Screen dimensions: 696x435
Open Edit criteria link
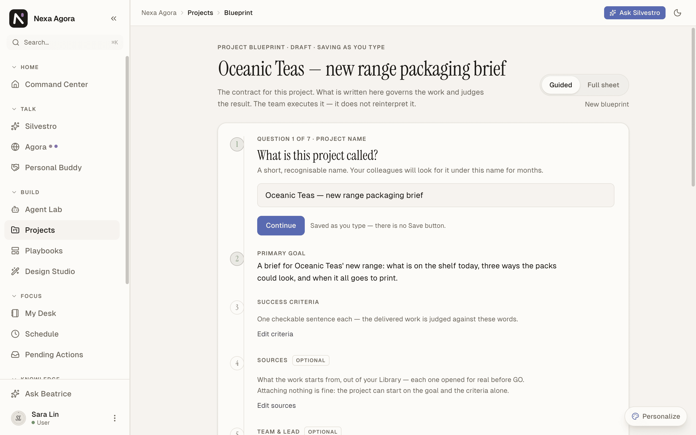pyautogui.click(x=275, y=334)
